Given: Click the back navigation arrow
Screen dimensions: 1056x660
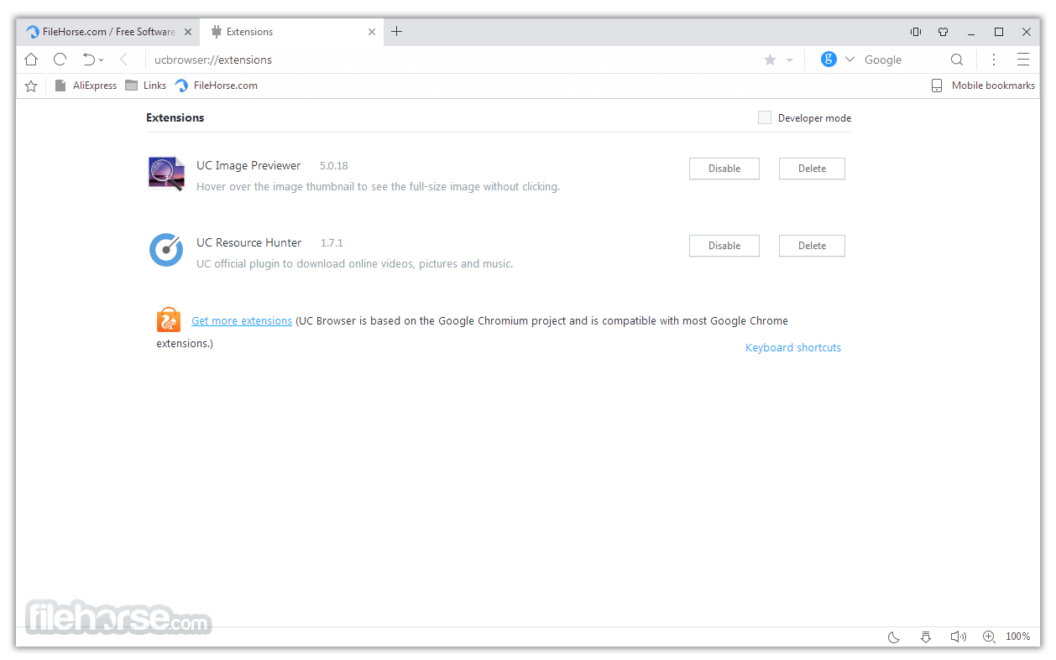Looking at the screenshot, I should [123, 60].
